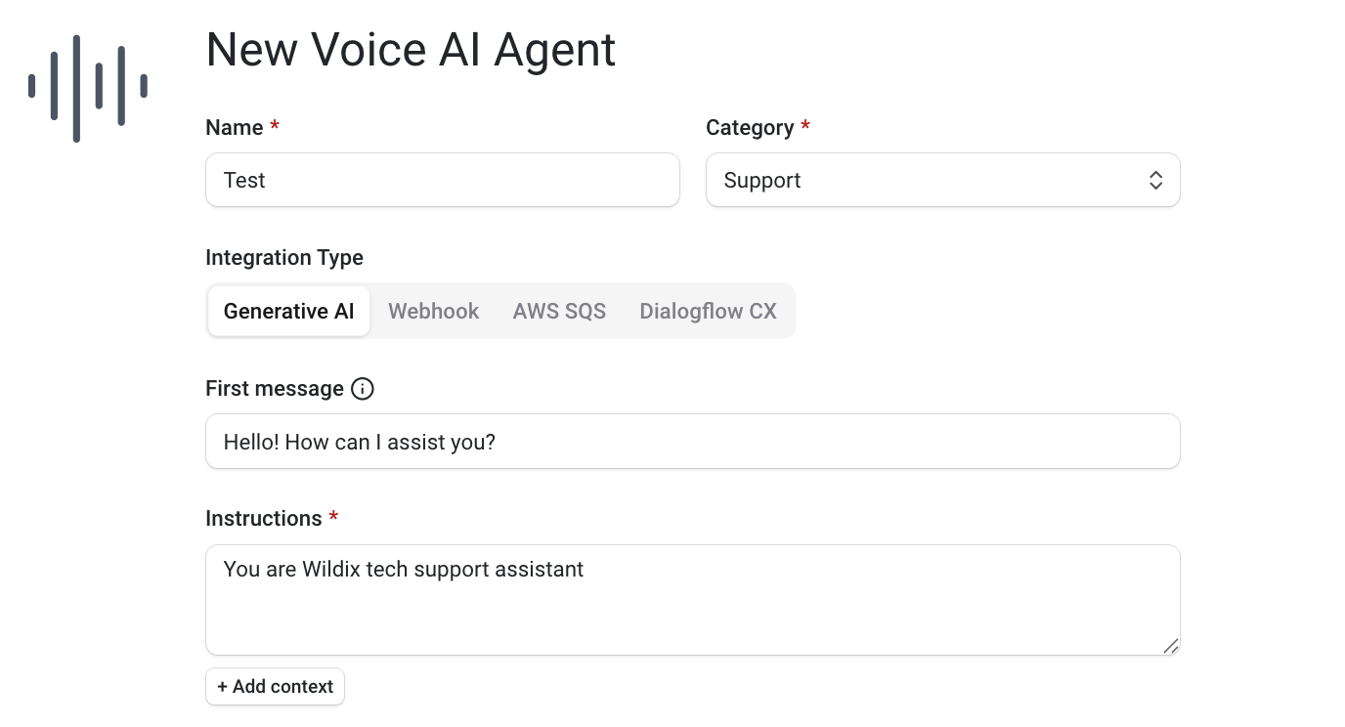Click the resize handle on Instructions textarea
The height and width of the screenshot is (727, 1345).
coord(1171,647)
